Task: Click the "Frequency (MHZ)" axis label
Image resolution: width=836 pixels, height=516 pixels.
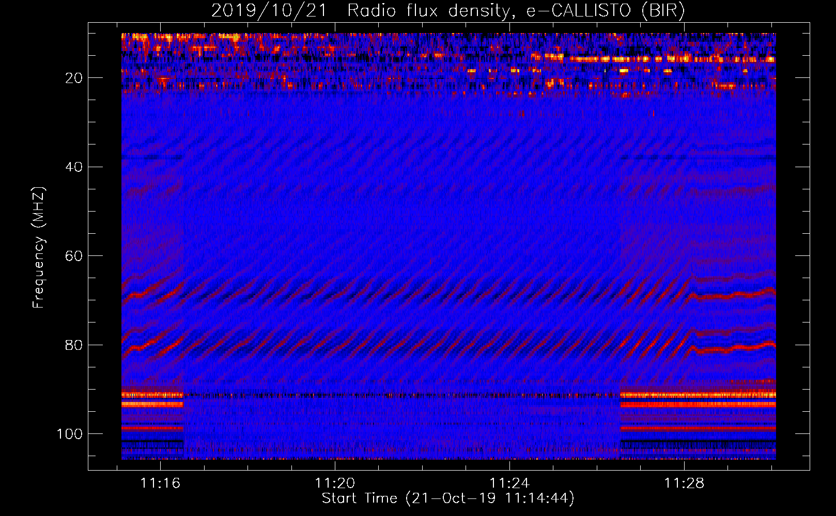Action: (x=39, y=247)
